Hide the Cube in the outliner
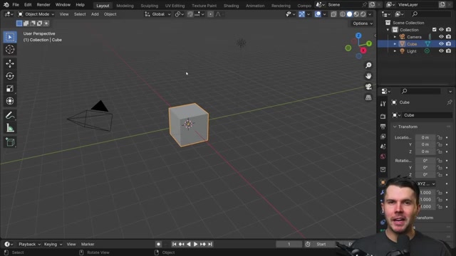 point(441,44)
